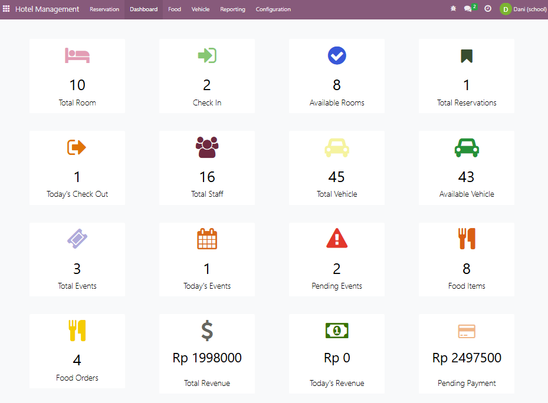Open the activities clock icon
The width and height of the screenshot is (548, 403).
488,9
